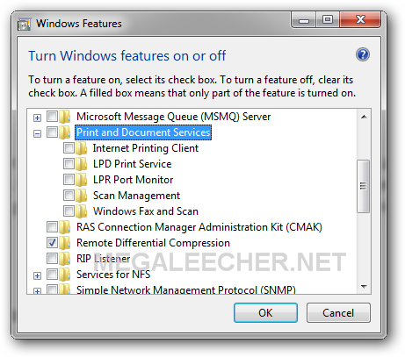Click folder icon beside Microsoft Message Queue Server
Image resolution: width=405 pixels, height=357 pixels.
[65, 117]
